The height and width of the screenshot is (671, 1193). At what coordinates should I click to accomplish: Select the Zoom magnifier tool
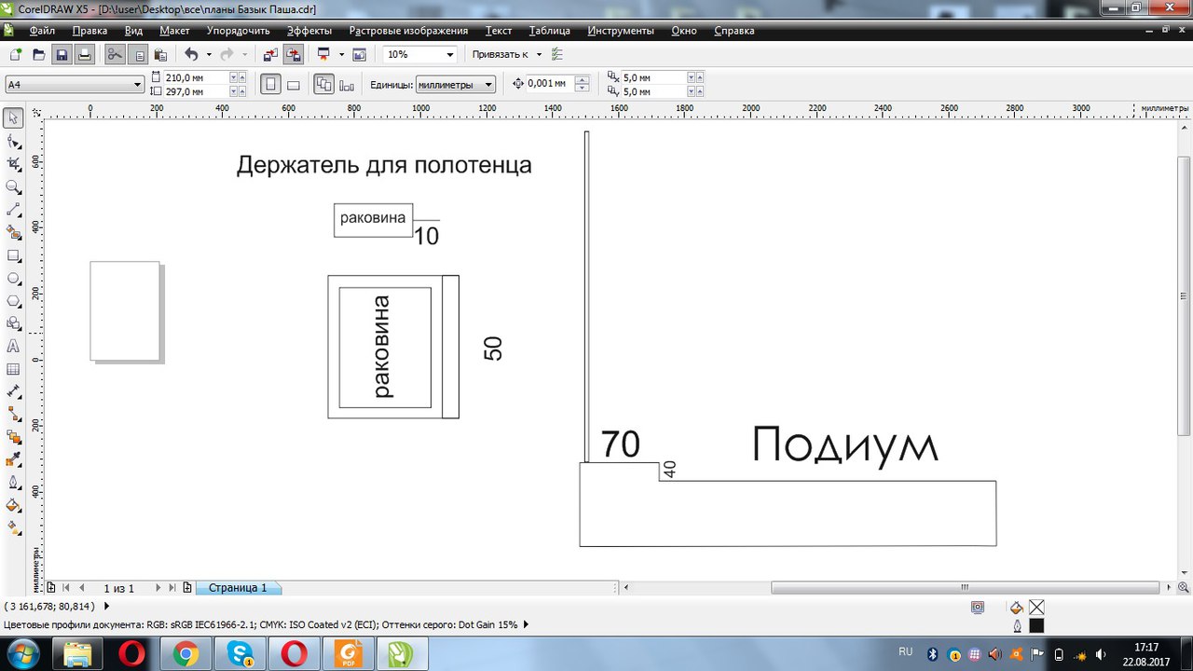click(13, 187)
